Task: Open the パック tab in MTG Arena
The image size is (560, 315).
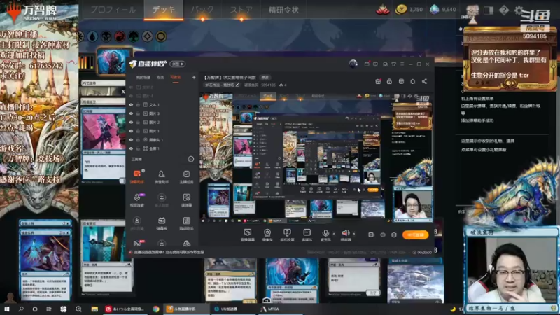Action: point(202,10)
